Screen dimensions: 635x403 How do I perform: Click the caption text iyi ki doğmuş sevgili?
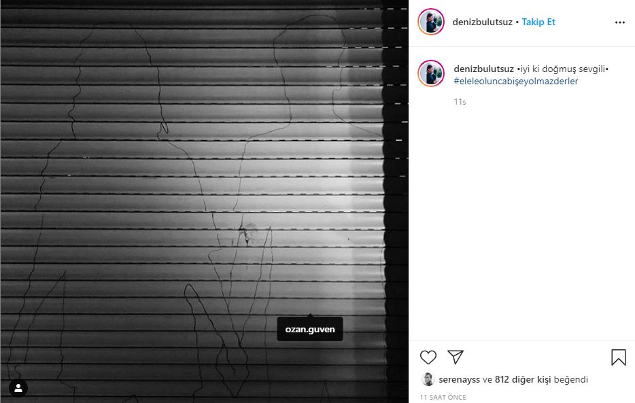tap(563, 69)
